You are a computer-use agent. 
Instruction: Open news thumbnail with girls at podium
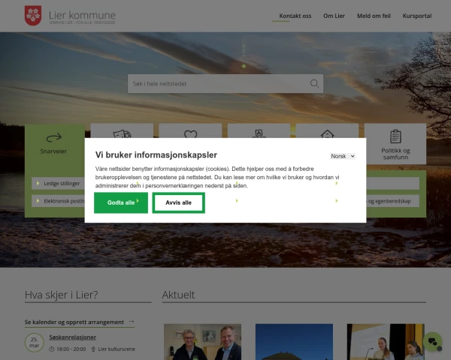[386, 342]
